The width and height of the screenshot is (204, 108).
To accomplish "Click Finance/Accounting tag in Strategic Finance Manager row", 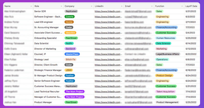I will [x=166, y=70].
